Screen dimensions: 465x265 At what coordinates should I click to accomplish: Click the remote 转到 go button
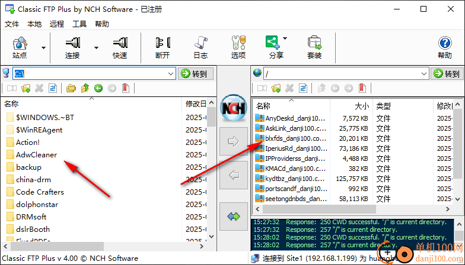coord(447,73)
